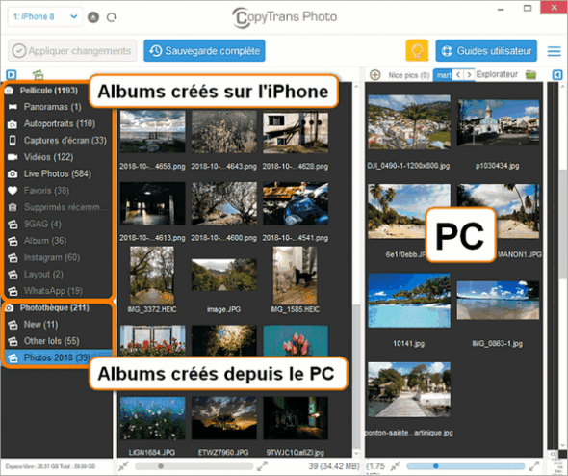The height and width of the screenshot is (476, 568).
Task: Open Live Photos (584) album
Action: tap(58, 173)
